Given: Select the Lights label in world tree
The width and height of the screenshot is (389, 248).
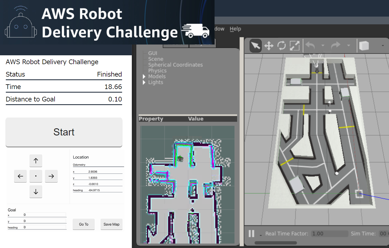Looking at the screenshot, I should [156, 82].
